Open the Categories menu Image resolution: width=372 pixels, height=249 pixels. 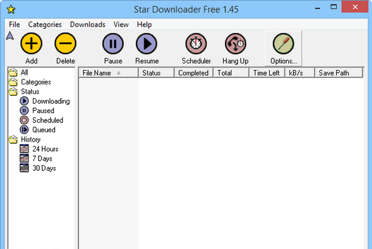click(45, 24)
